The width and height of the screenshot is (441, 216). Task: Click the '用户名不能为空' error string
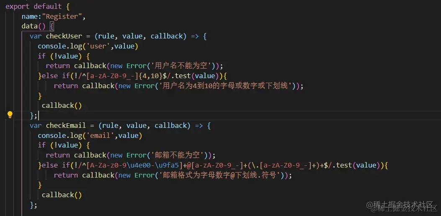tap(181, 66)
